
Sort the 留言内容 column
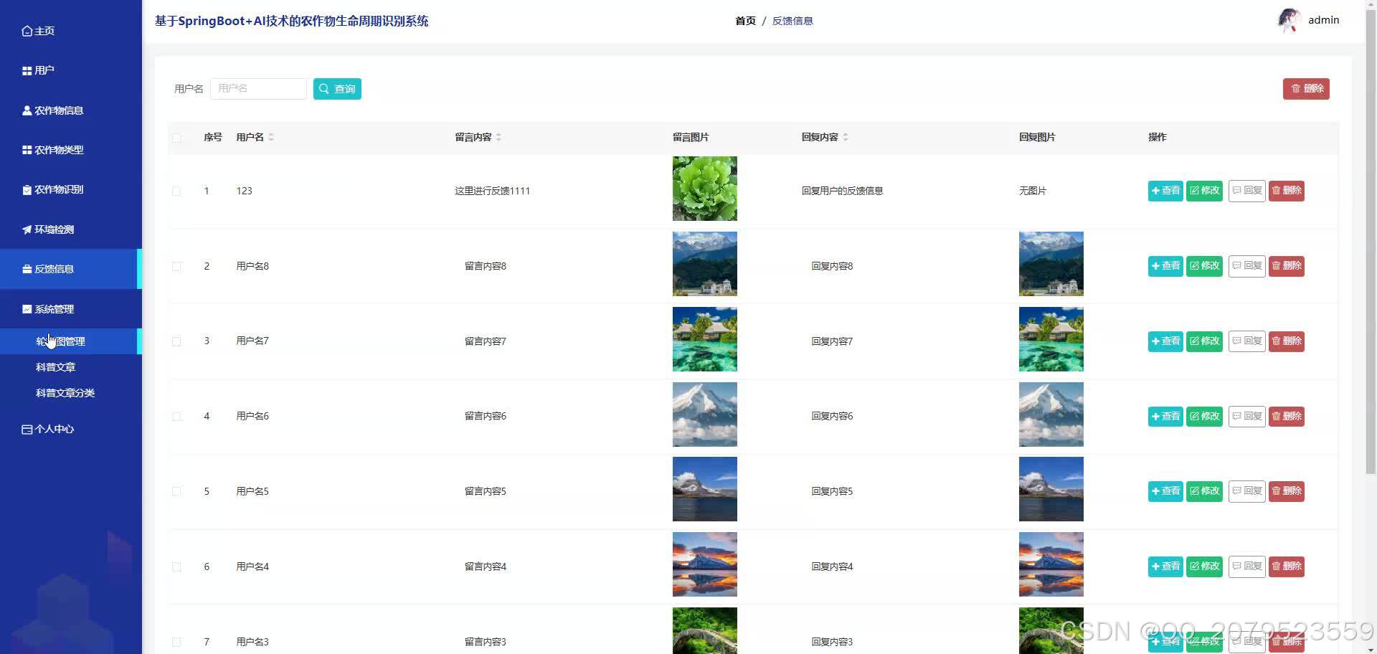[500, 137]
